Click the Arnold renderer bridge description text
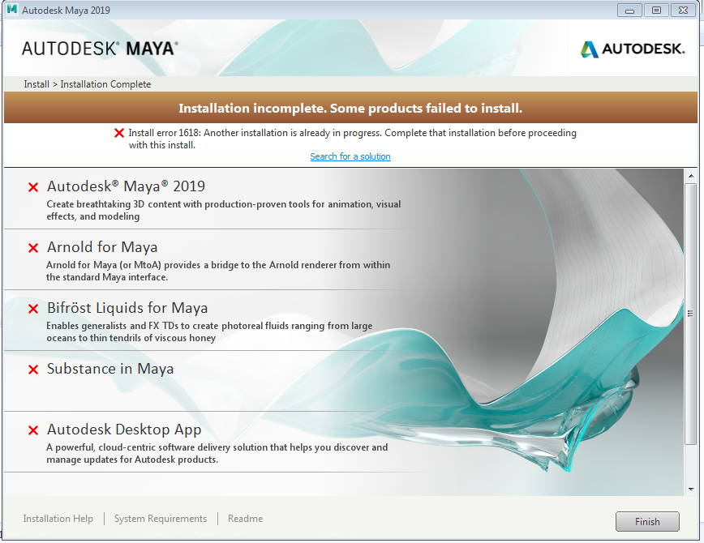 (x=218, y=271)
